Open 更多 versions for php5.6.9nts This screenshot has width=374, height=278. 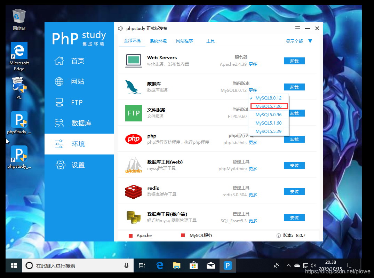[x=253, y=142]
